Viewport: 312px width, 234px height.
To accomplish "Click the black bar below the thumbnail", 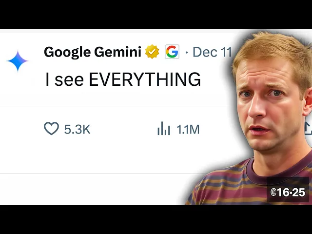I will coord(156,219).
